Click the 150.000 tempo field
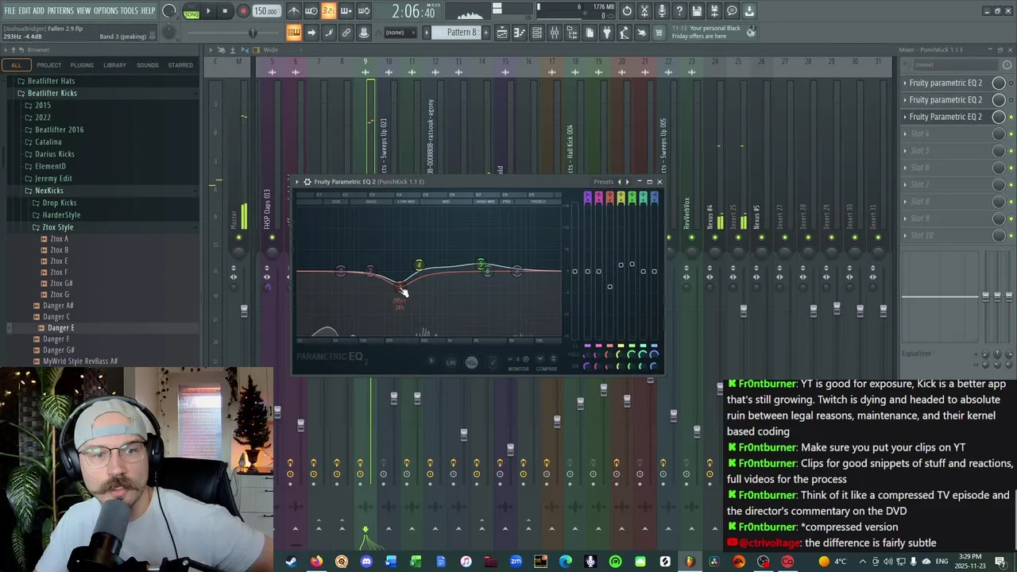The height and width of the screenshot is (572, 1017). 266,11
